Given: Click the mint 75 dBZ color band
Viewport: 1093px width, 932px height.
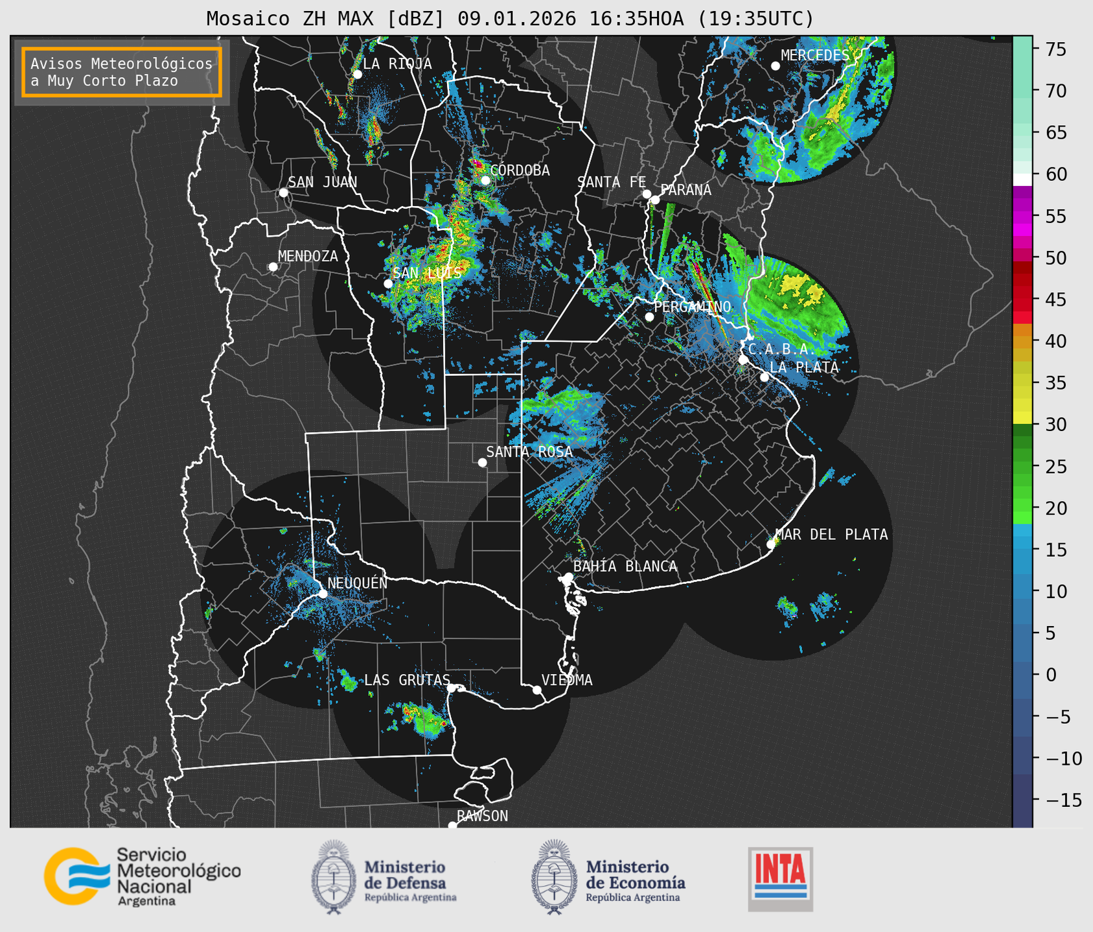Looking at the screenshot, I should pyautogui.click(x=1022, y=49).
